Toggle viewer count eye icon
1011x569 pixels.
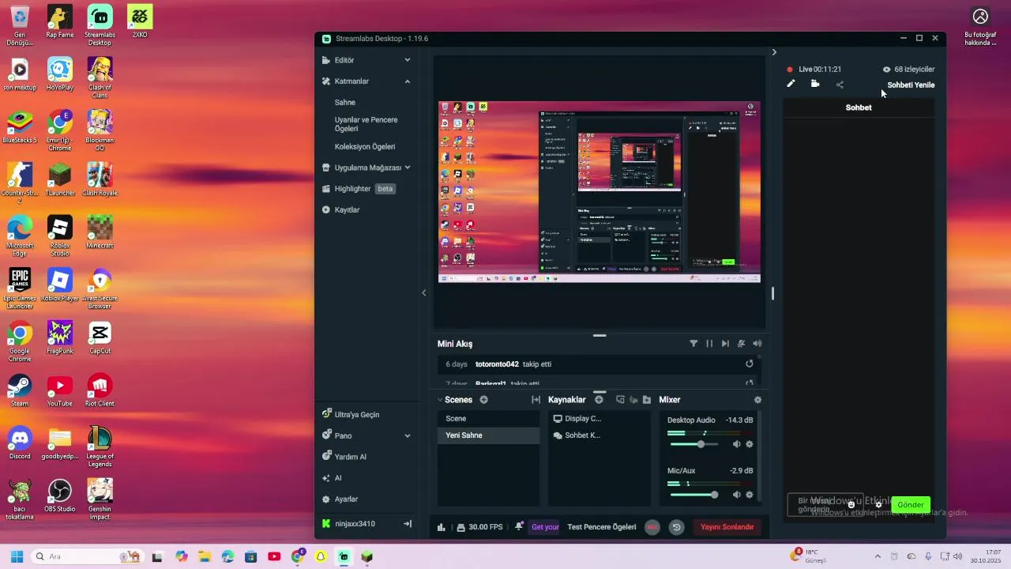click(886, 70)
